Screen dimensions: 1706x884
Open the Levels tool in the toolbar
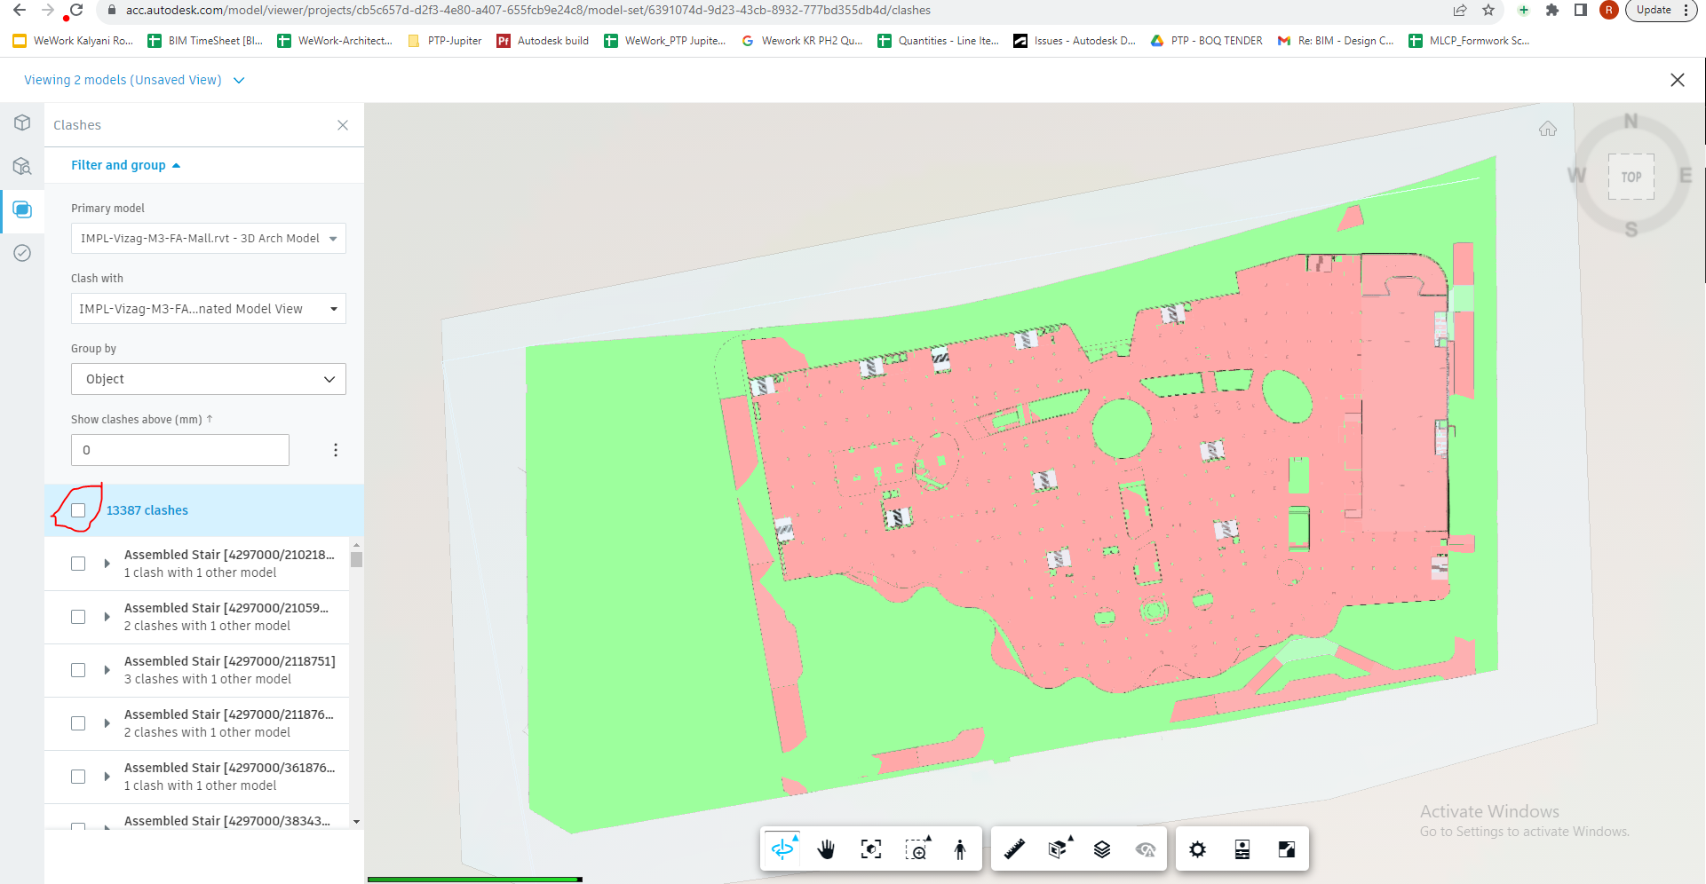[1102, 848]
